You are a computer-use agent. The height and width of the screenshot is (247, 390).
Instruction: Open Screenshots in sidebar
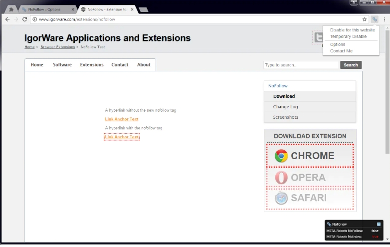(x=310, y=117)
